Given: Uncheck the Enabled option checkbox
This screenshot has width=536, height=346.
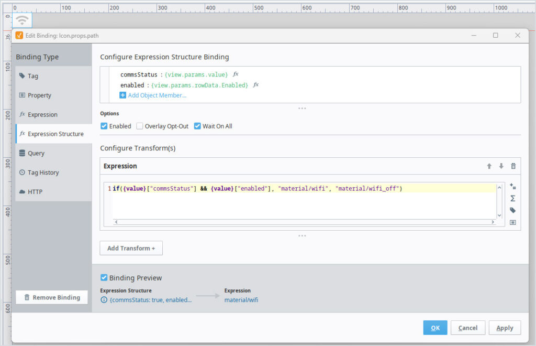Looking at the screenshot, I should pyautogui.click(x=104, y=126).
